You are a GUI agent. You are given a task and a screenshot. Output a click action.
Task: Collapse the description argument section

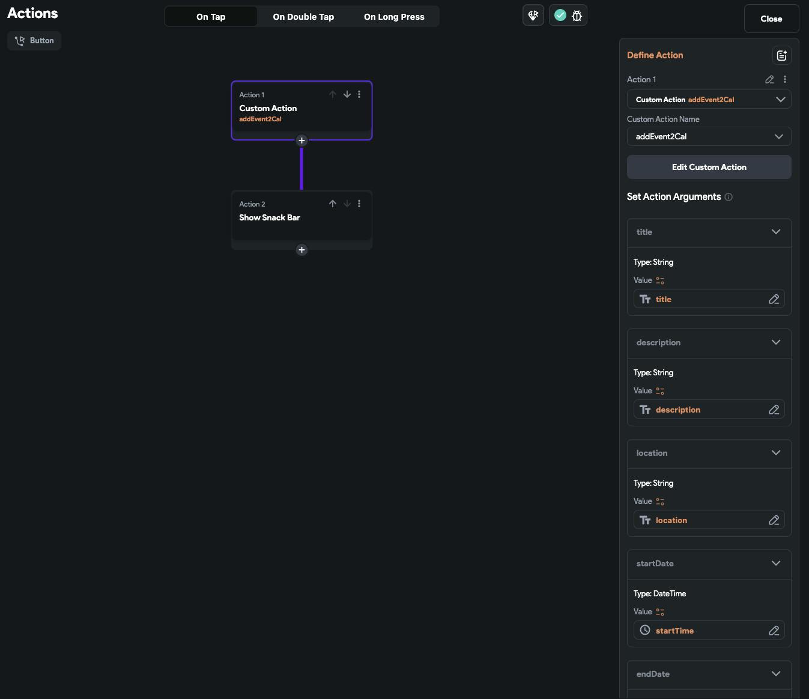tap(775, 342)
